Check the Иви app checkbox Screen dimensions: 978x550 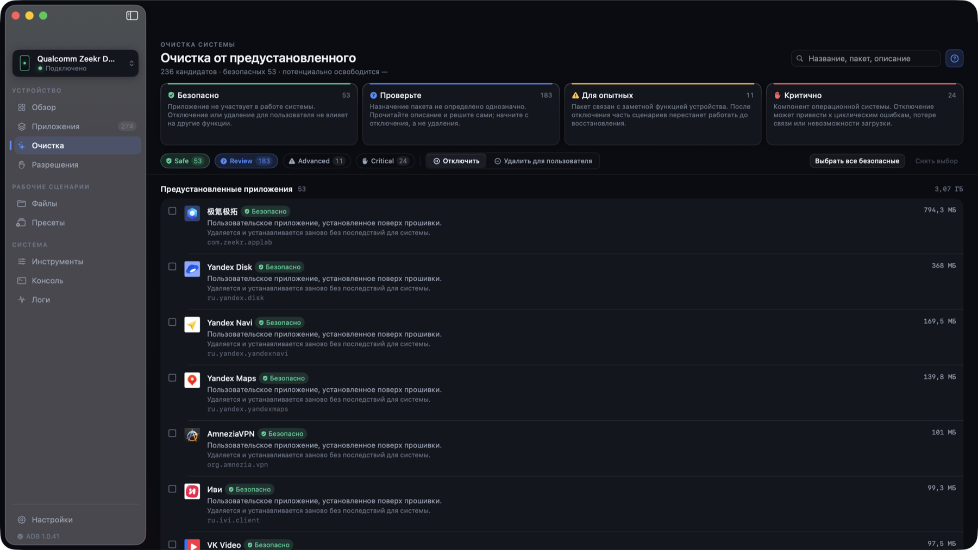coord(172,489)
